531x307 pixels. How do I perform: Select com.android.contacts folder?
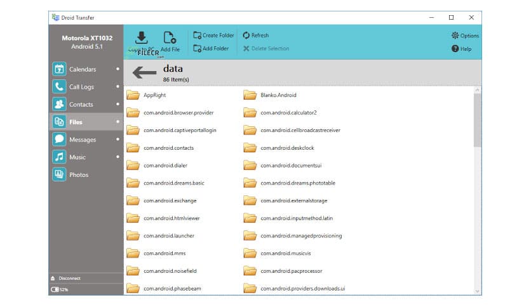(160, 148)
